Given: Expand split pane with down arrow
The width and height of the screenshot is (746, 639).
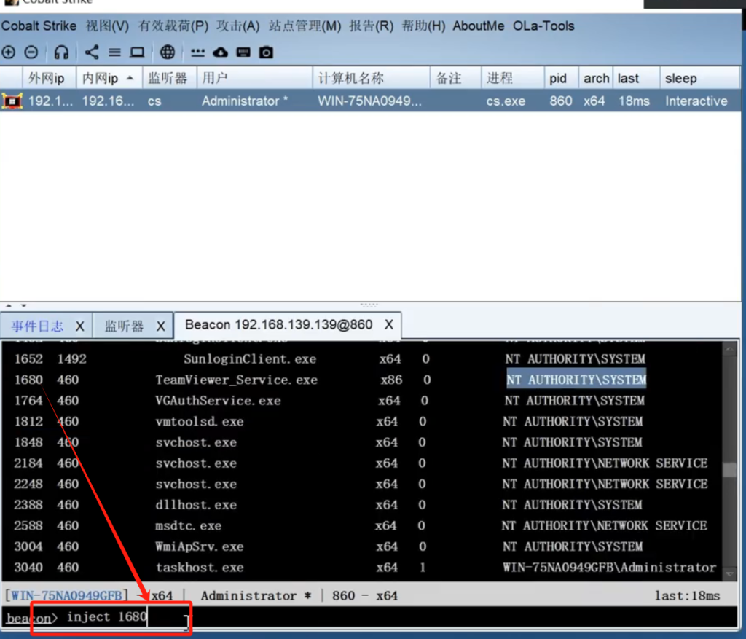Looking at the screenshot, I should (23, 305).
